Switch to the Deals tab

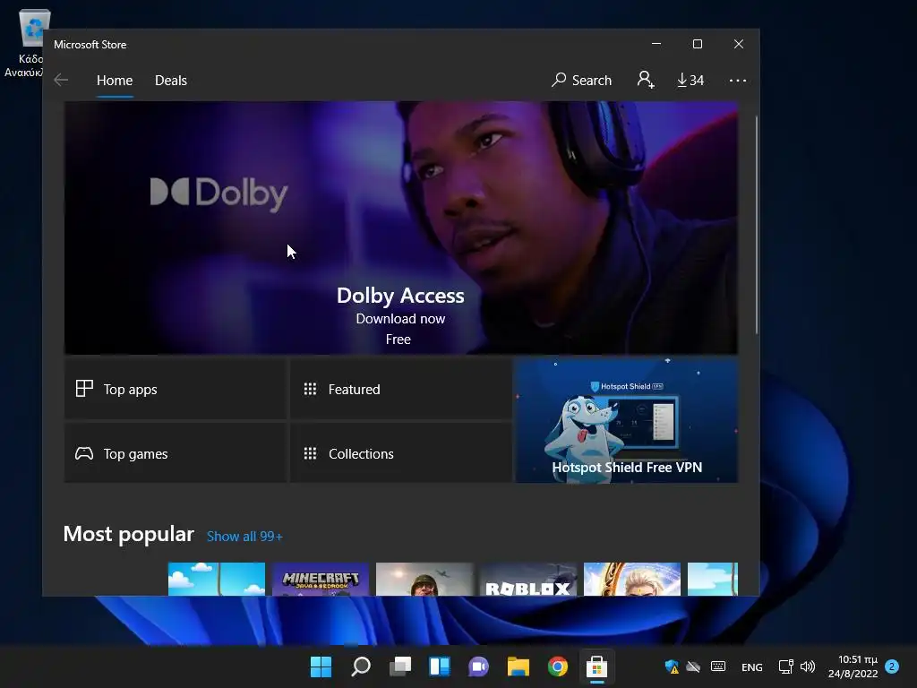pos(171,80)
